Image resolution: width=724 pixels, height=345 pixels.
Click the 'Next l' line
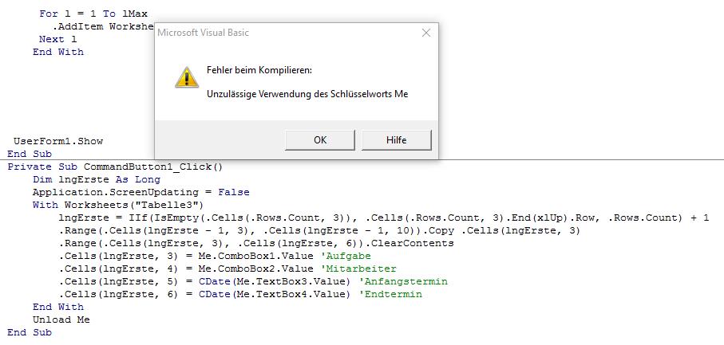[57, 39]
